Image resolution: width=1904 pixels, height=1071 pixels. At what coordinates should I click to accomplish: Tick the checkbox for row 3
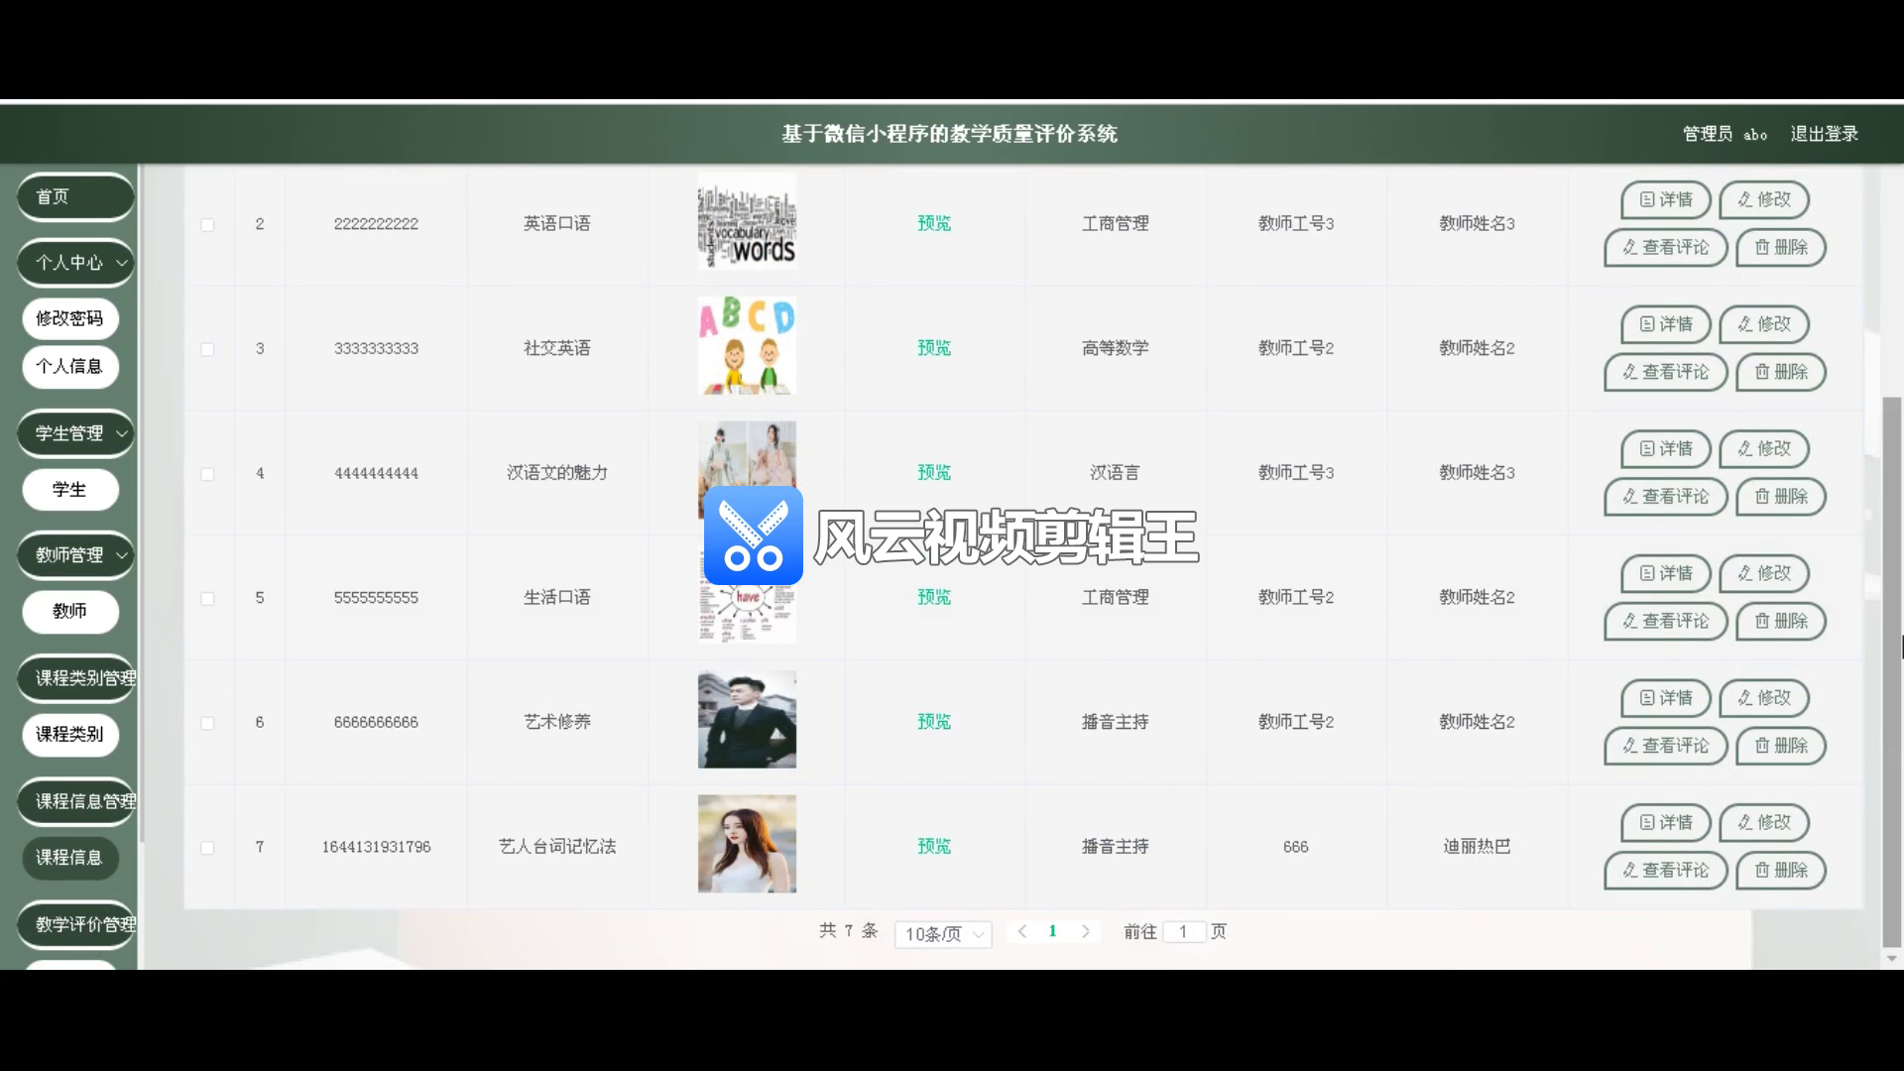coord(207,350)
